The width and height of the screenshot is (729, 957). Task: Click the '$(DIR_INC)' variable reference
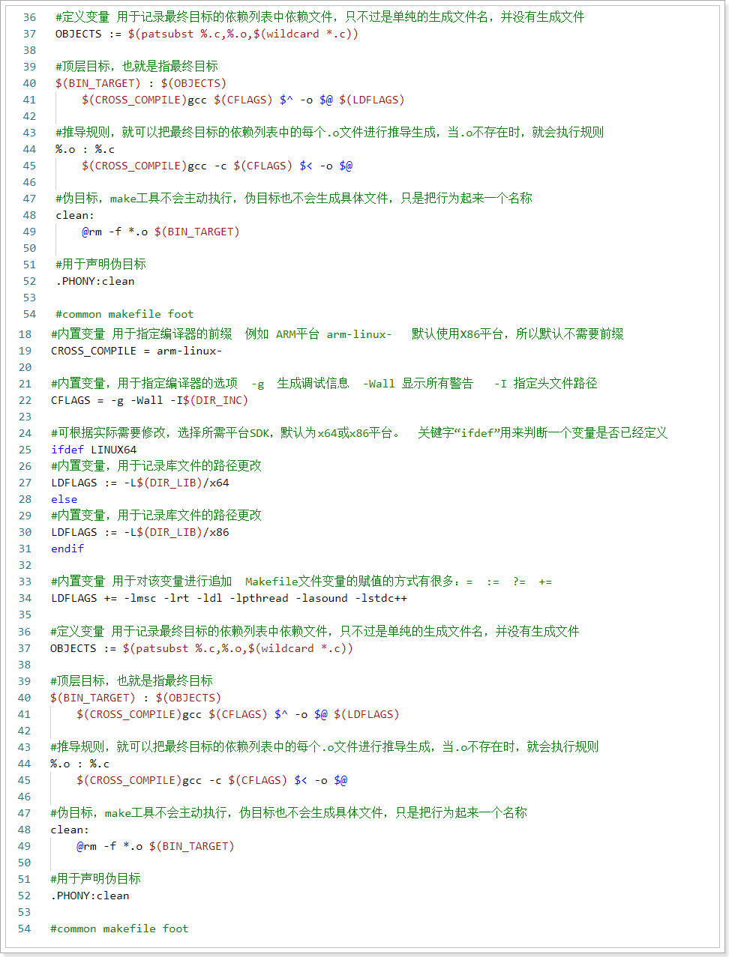tap(215, 400)
